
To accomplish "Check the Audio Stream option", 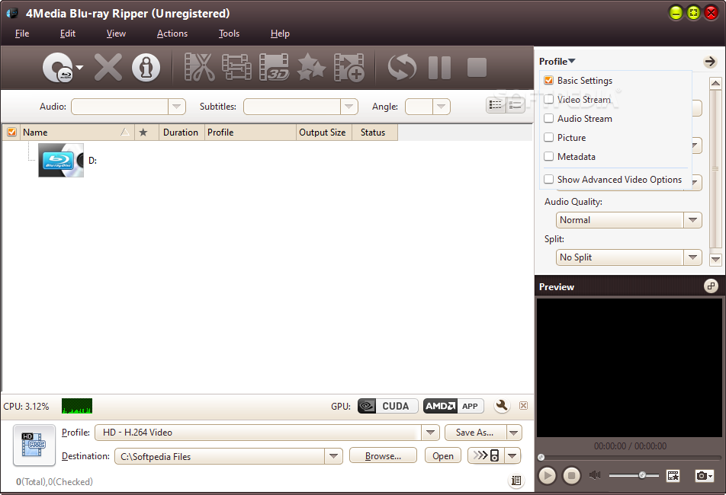I will [548, 118].
